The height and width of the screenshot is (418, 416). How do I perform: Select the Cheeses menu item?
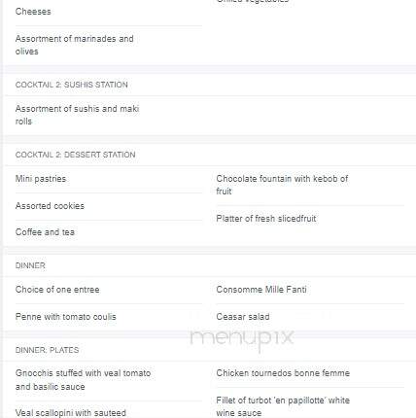point(33,12)
